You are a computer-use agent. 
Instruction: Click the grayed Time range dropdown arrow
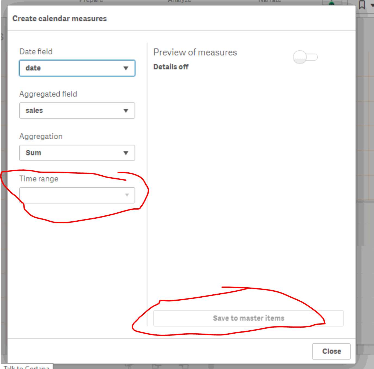[127, 195]
